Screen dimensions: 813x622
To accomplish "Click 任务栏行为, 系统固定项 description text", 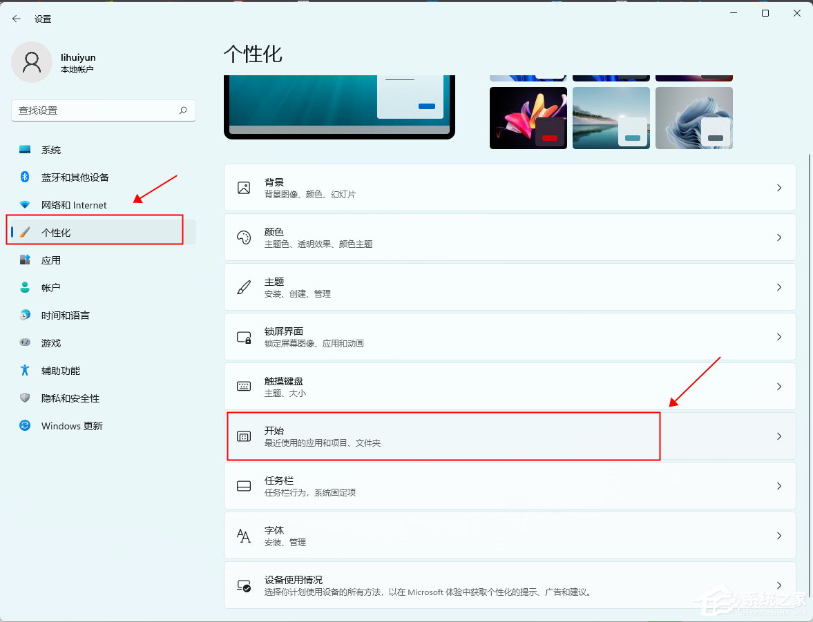I will click(x=310, y=493).
